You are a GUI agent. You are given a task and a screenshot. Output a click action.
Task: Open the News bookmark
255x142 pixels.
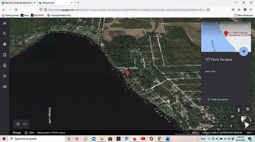(25, 15)
